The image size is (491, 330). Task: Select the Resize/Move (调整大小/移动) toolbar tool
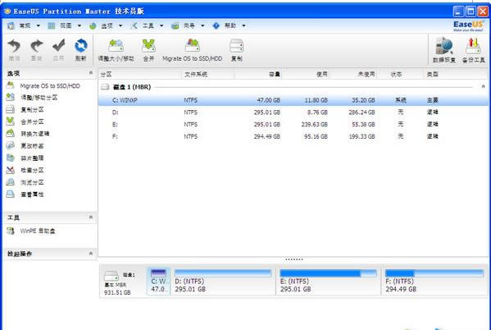pos(116,50)
